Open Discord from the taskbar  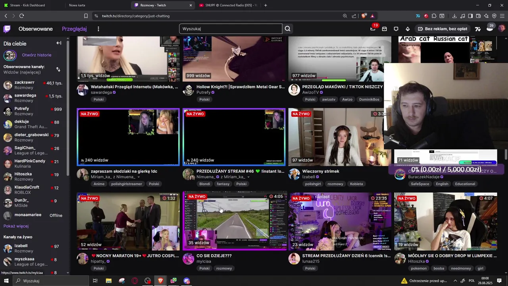[x=187, y=281]
